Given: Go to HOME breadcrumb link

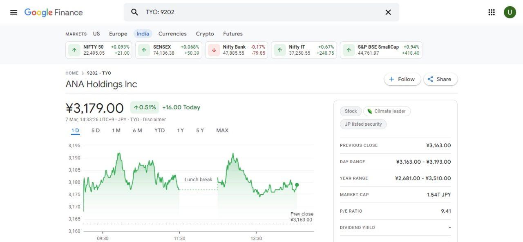Looking at the screenshot, I should (72, 73).
